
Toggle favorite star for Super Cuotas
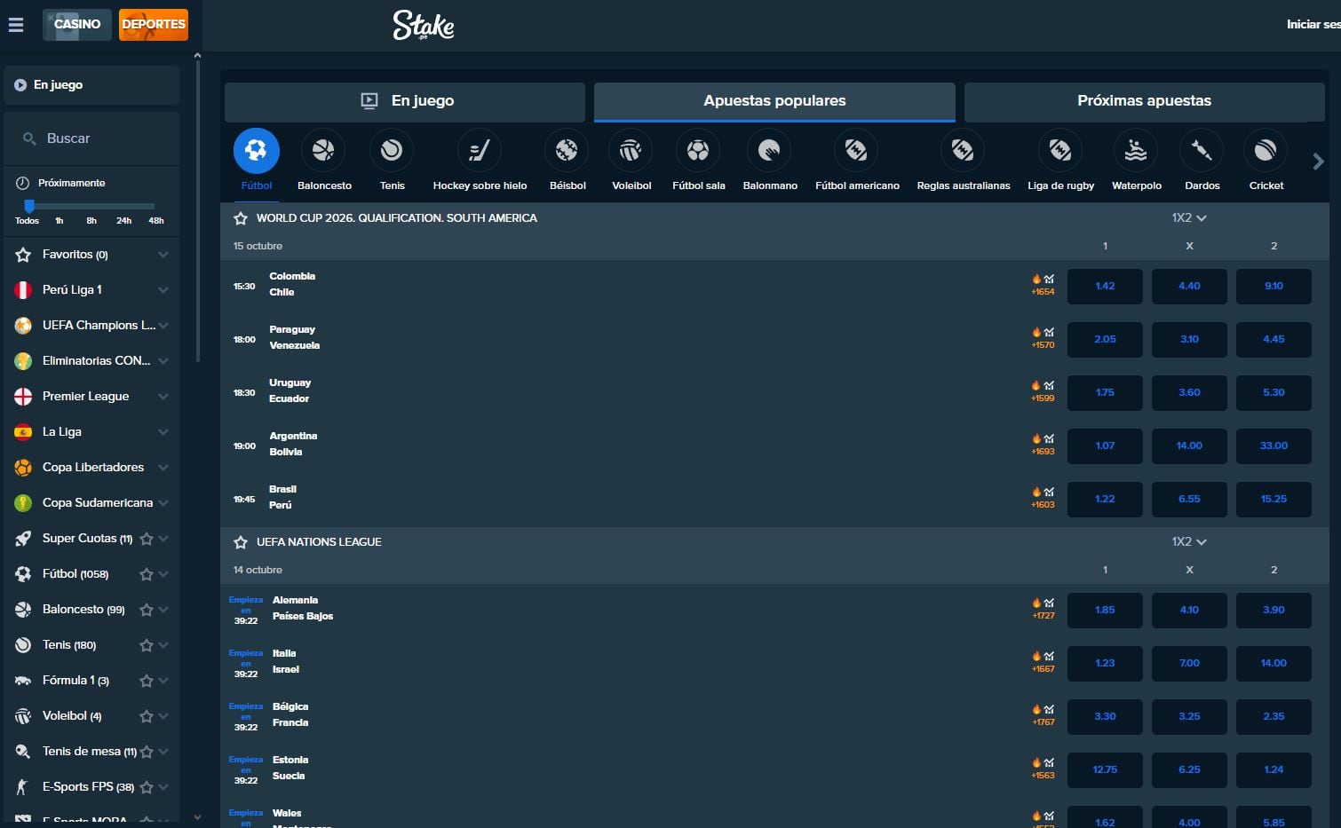(x=147, y=539)
